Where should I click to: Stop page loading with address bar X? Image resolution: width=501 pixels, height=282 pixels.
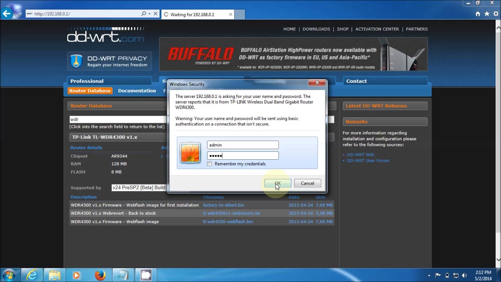[155, 14]
